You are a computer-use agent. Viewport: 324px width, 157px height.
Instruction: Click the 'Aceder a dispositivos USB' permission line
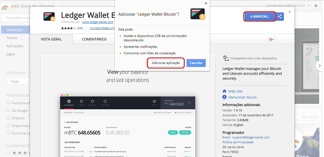pyautogui.click(x=155, y=38)
